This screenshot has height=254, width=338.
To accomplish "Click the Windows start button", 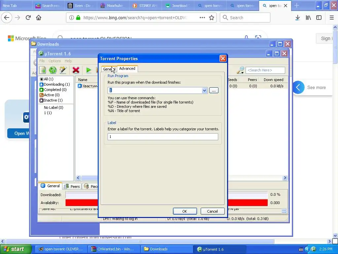I will [15, 249].
